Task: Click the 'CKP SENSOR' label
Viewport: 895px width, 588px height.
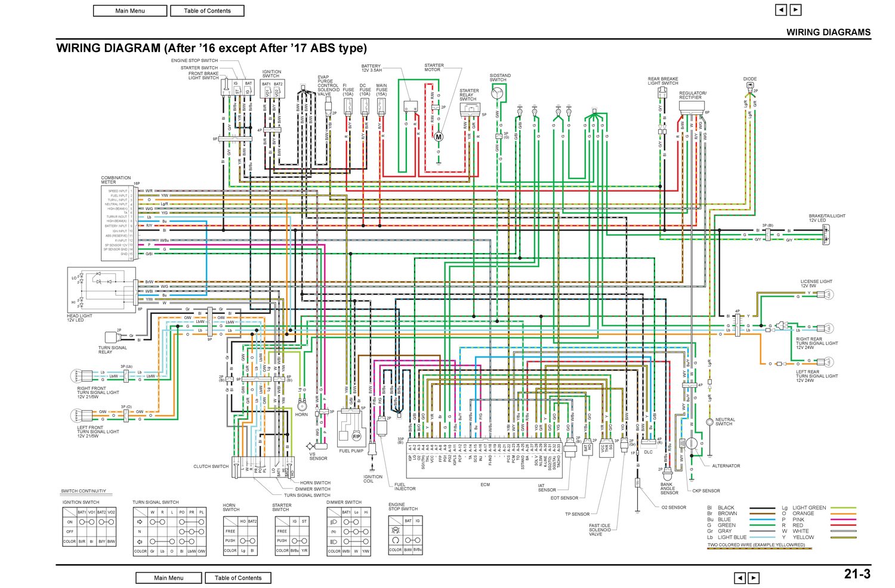Action: [706, 491]
